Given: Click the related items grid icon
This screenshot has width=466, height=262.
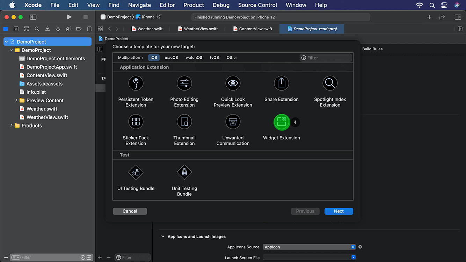Looking at the screenshot, I should pyautogui.click(x=100, y=29).
